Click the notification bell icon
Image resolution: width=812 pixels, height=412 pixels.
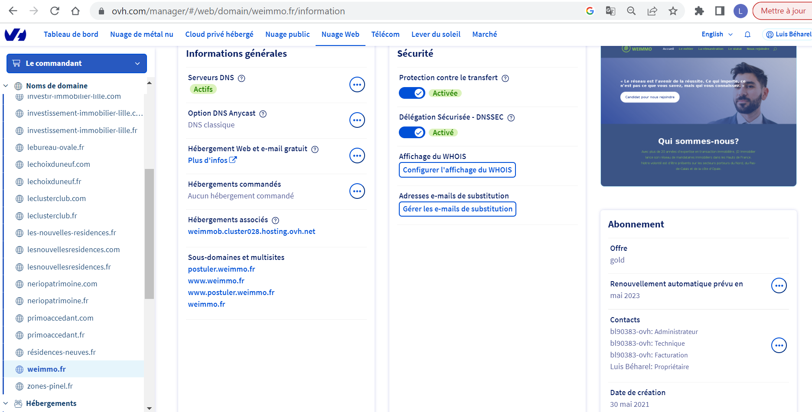(x=747, y=34)
